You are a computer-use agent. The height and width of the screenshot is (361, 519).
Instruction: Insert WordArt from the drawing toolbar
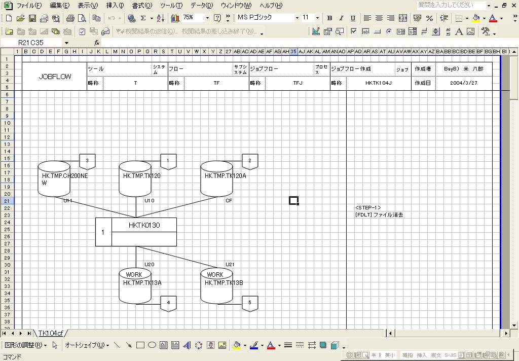pyautogui.click(x=187, y=345)
